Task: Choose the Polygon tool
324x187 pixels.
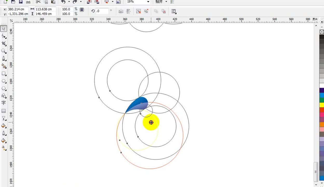Action: click(4, 89)
